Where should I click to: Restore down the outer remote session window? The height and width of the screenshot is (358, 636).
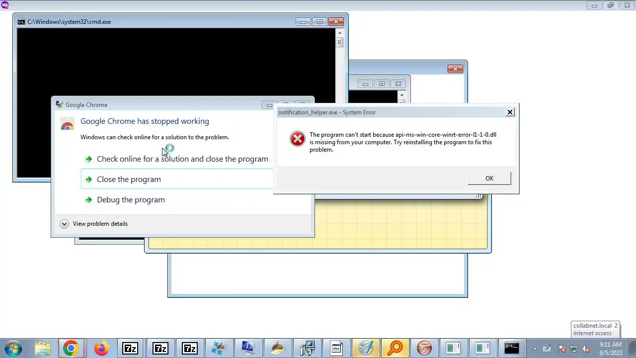tap(611, 5)
